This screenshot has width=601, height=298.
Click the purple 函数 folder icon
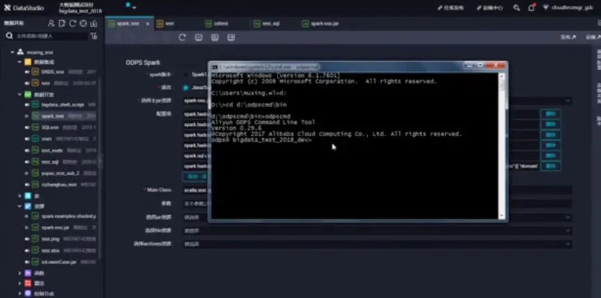click(28, 273)
